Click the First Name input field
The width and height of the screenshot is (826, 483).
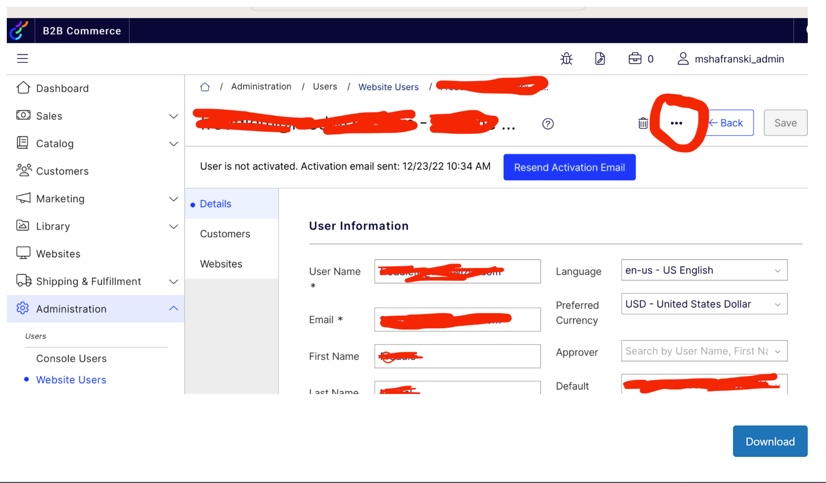(x=458, y=356)
